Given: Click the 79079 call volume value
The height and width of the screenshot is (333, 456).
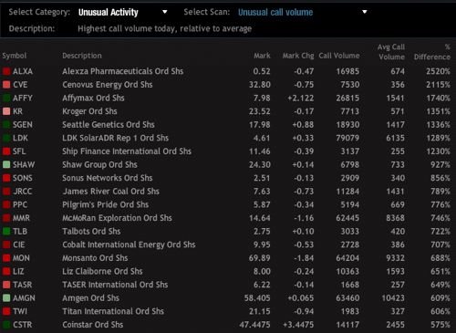Looking at the screenshot, I should coord(347,138).
